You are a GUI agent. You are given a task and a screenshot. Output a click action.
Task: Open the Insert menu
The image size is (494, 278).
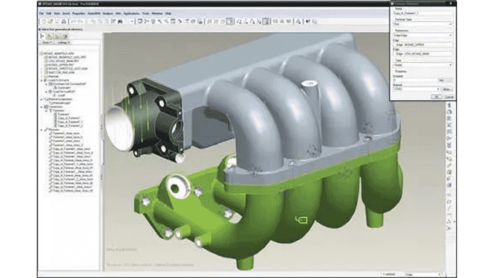click(x=66, y=14)
